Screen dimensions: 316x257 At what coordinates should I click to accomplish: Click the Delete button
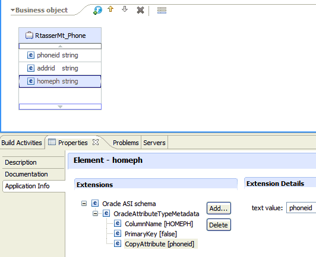219,225
